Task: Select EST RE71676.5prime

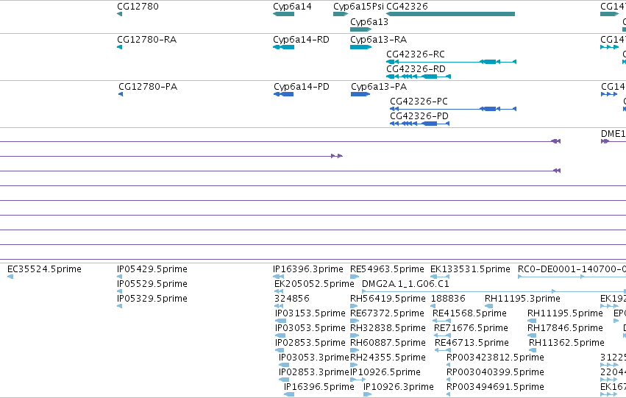Action: coord(471,328)
